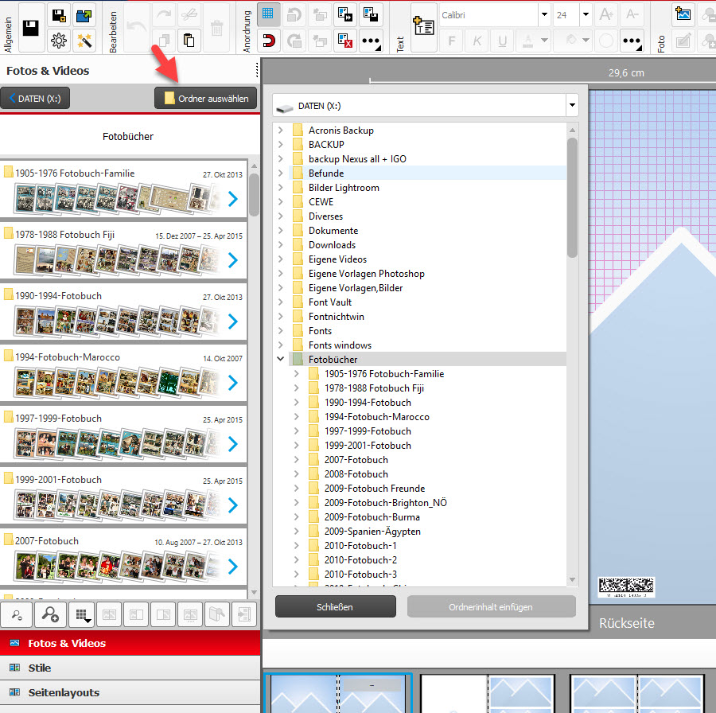Open the Calibri font name dropdown
Viewport: 716px width, 713px height.
[544, 14]
